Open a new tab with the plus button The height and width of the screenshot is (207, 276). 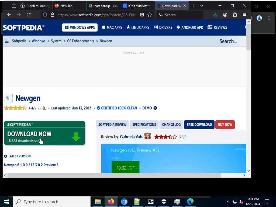[193, 6]
